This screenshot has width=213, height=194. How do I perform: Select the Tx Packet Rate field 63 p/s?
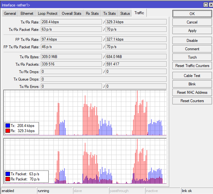click(x=71, y=29)
